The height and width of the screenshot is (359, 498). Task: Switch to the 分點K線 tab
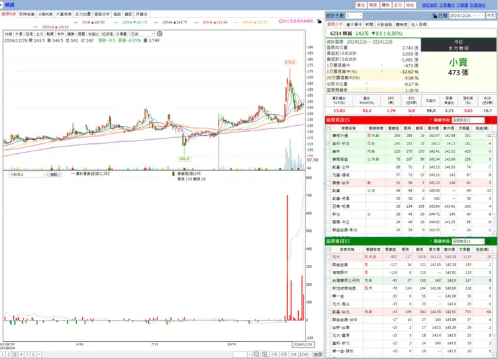click(45, 14)
